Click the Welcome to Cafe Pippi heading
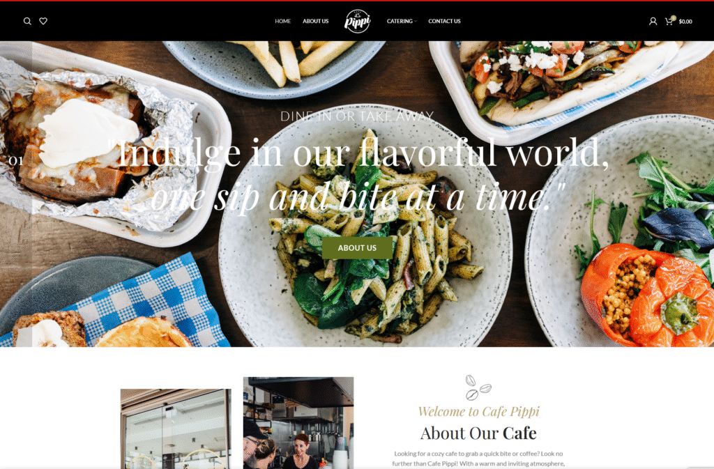The height and width of the screenshot is (469, 714). (478, 411)
